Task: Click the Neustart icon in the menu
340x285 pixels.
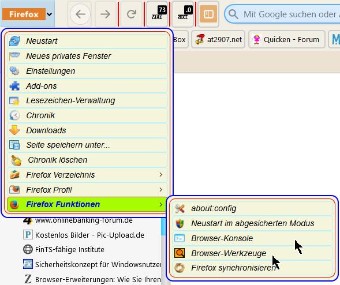Action: click(14, 41)
